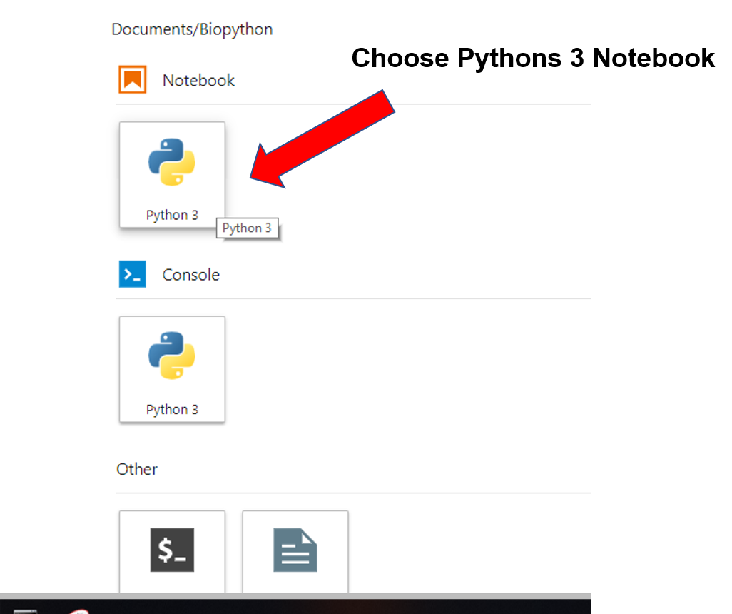Screen dimensions: 732x614
Task: Create a new text file from the launcher
Action: (295, 550)
